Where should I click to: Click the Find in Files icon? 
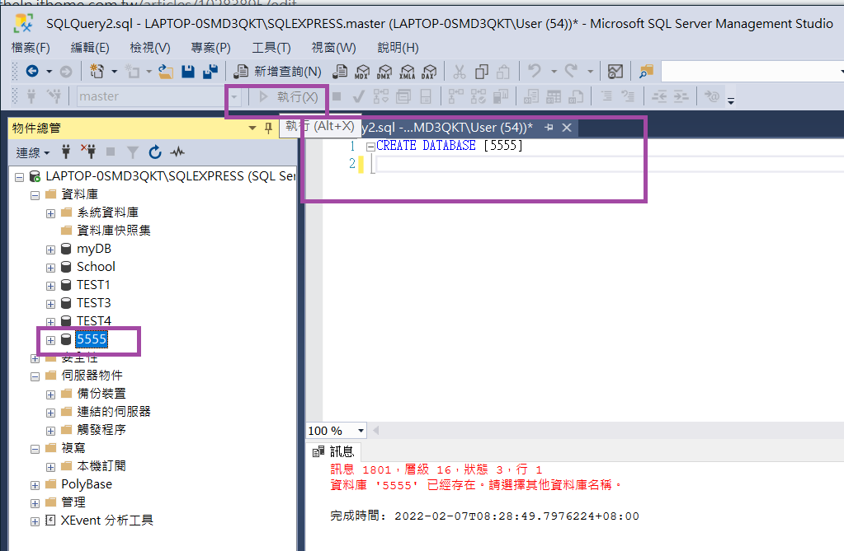[646, 71]
